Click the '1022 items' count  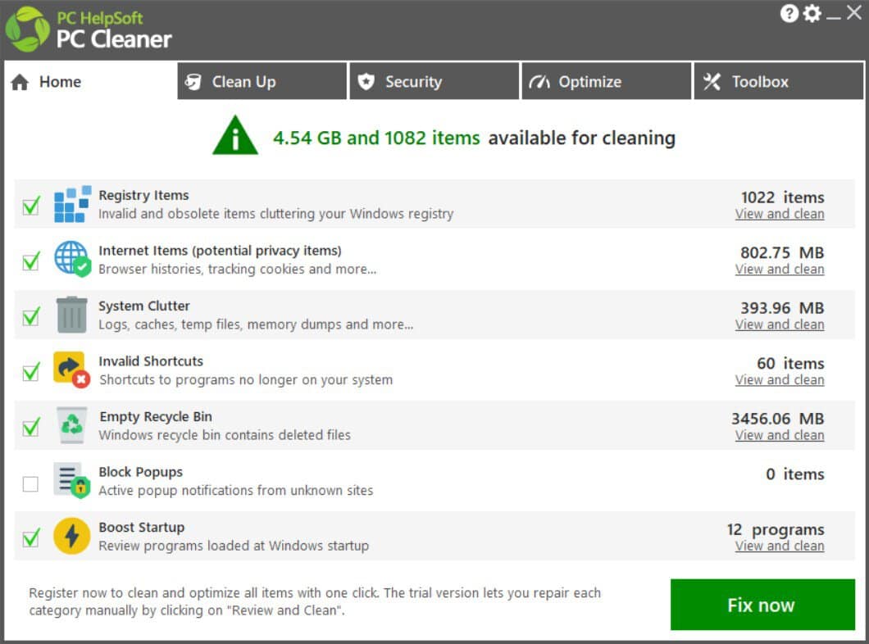(x=783, y=197)
